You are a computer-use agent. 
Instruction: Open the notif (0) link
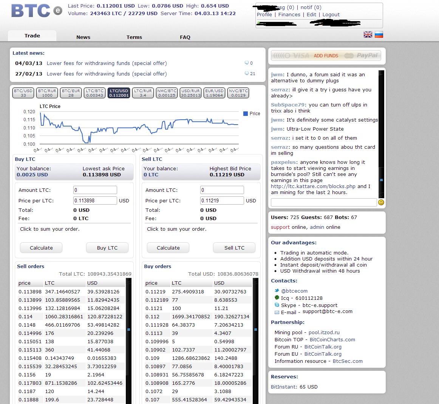(311, 7)
